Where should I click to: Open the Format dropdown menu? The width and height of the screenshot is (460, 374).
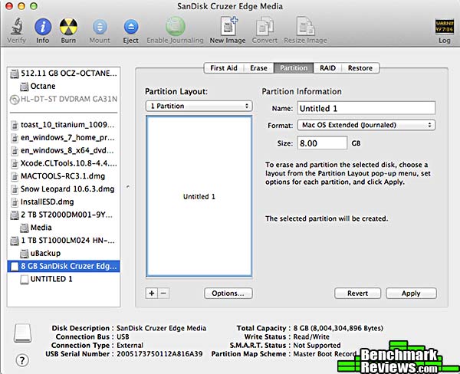click(366, 125)
